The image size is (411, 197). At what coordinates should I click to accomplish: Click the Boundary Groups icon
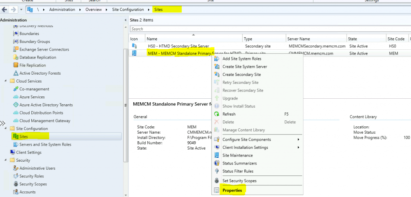tap(16, 41)
